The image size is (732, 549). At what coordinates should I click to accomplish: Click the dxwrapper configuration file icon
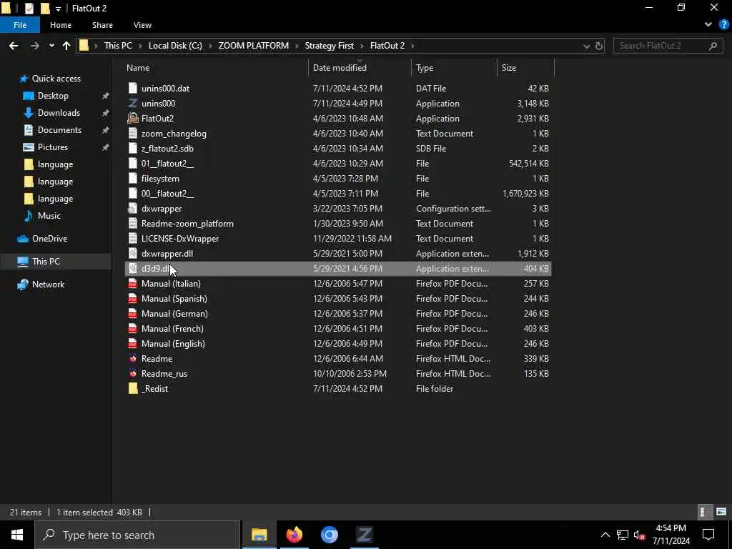click(133, 208)
